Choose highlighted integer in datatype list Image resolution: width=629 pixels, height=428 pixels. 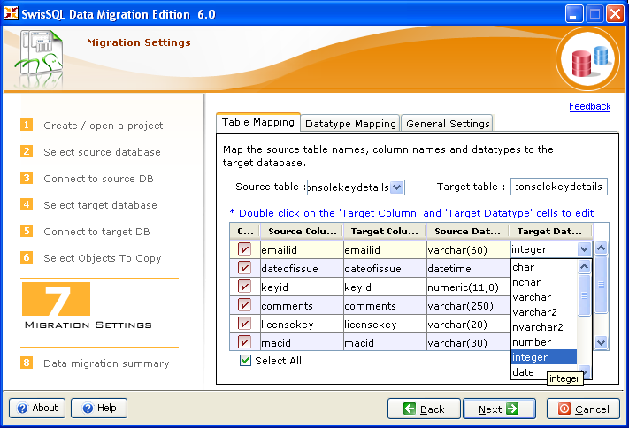(x=544, y=357)
